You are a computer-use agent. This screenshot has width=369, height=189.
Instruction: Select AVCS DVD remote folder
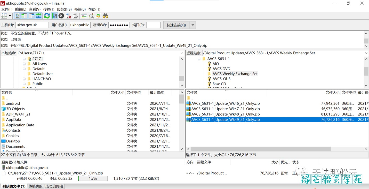(221, 69)
